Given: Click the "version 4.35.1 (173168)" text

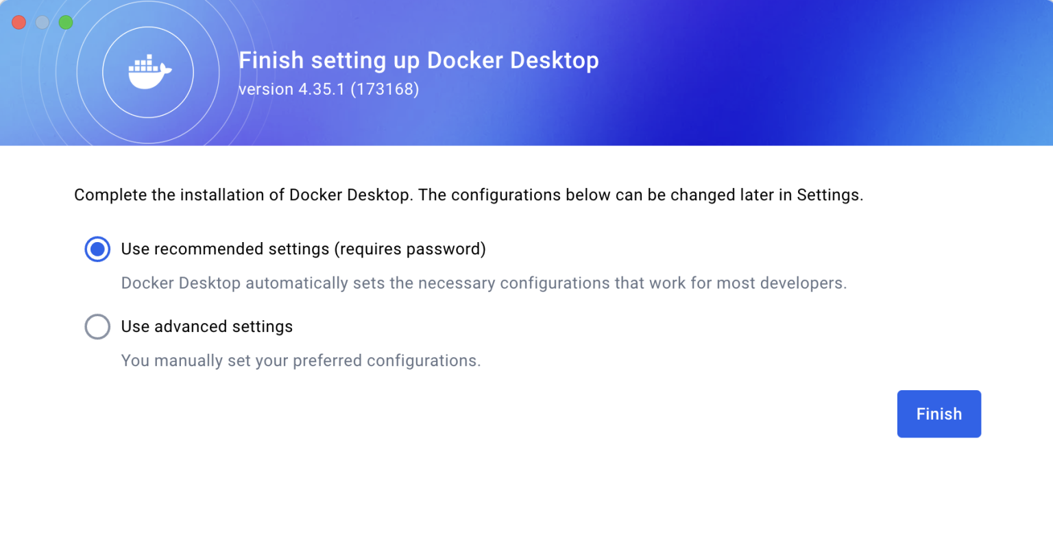Looking at the screenshot, I should 329,89.
